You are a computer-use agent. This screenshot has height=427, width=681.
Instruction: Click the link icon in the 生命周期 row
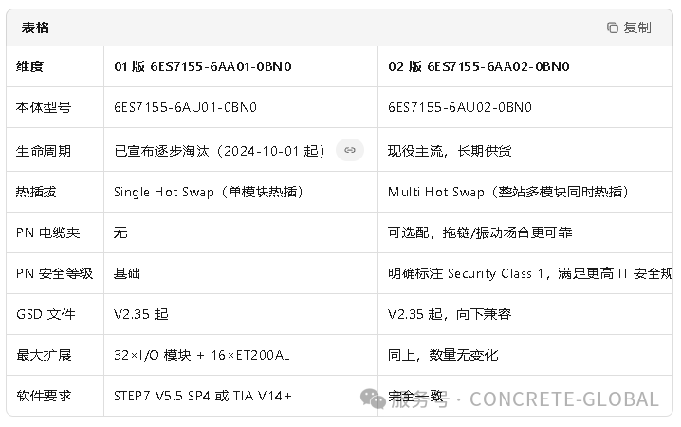click(x=350, y=150)
